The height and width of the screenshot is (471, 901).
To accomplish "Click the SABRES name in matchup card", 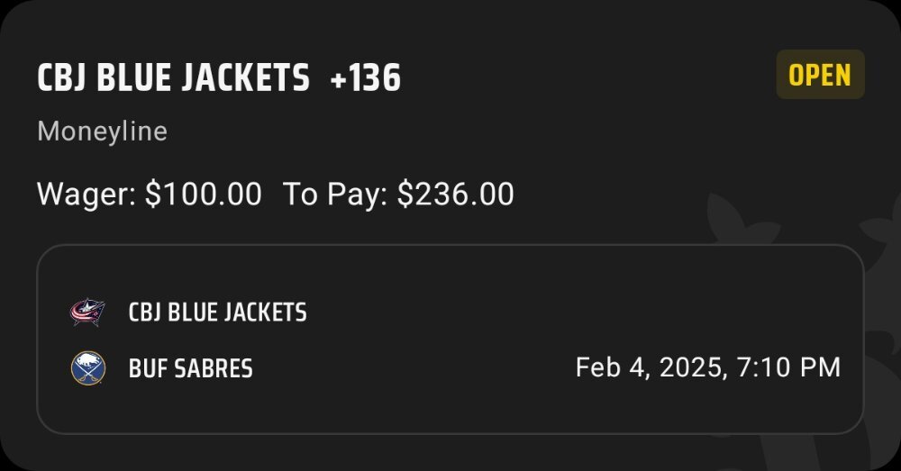I will pos(214,368).
